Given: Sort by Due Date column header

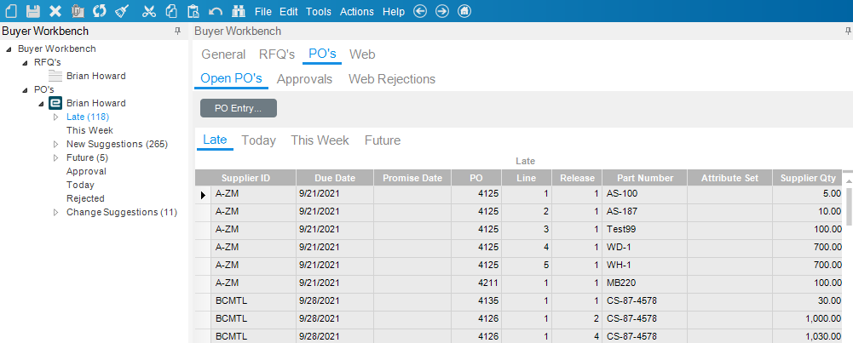Looking at the screenshot, I should (335, 178).
